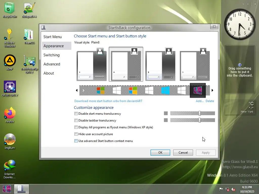Select the ImgBurn desktop icon
The width and height of the screenshot is (259, 194).
[10, 141]
